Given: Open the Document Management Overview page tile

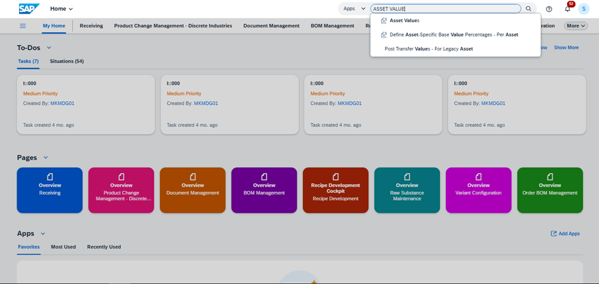Looking at the screenshot, I should 192,190.
